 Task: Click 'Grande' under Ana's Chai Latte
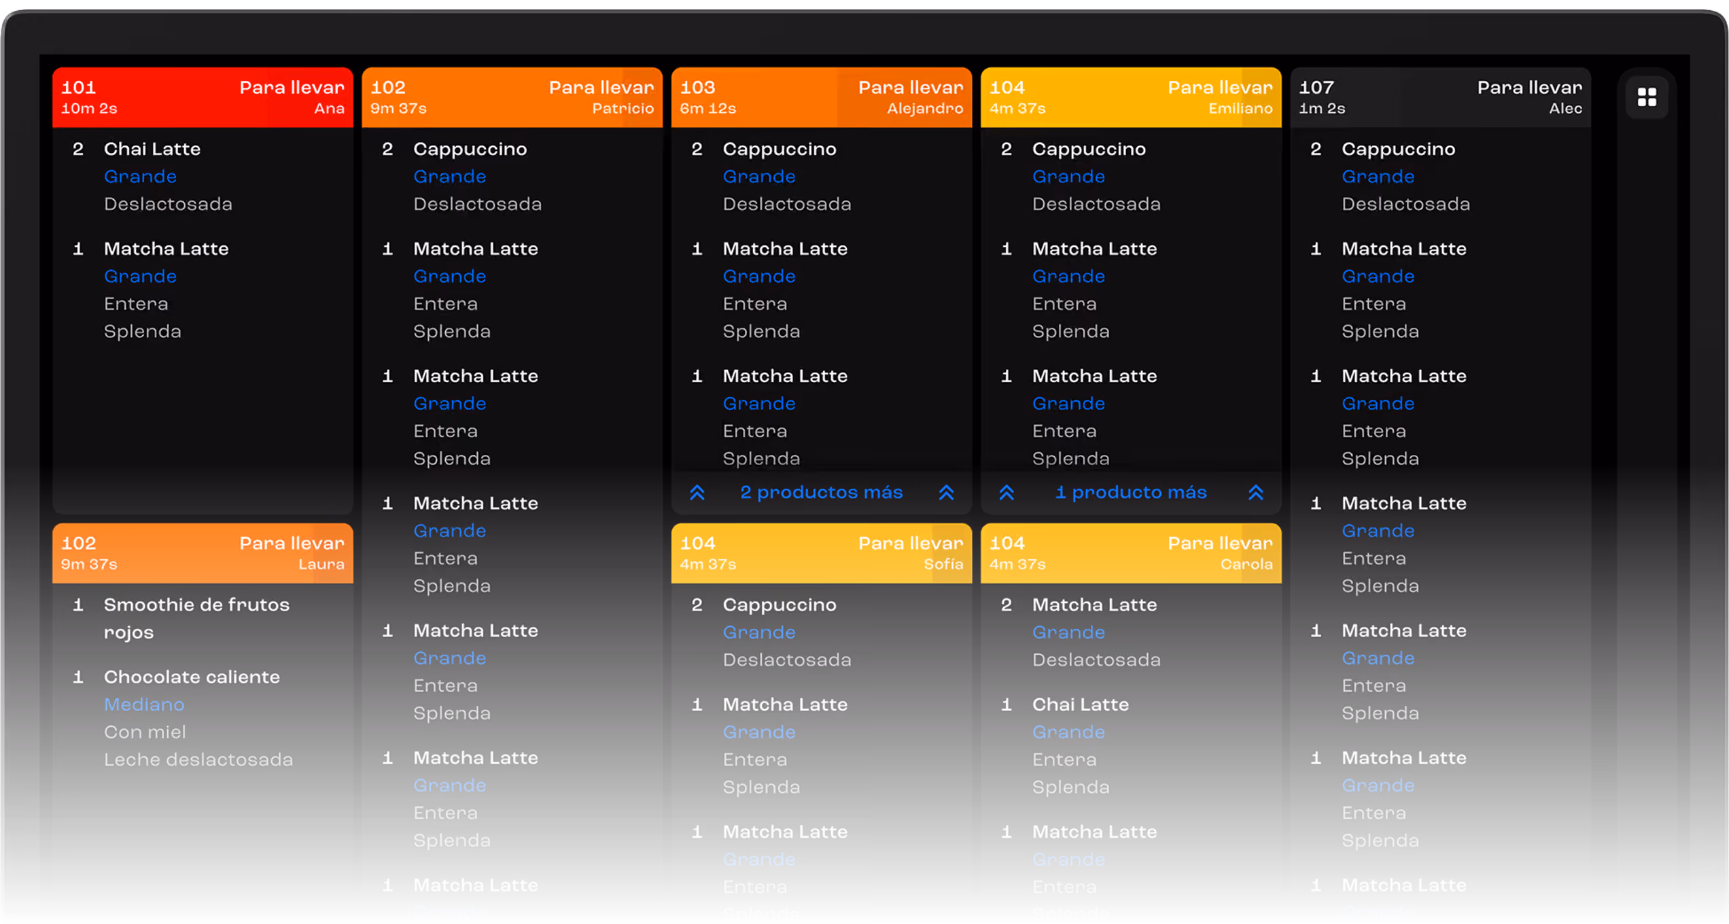click(x=140, y=177)
